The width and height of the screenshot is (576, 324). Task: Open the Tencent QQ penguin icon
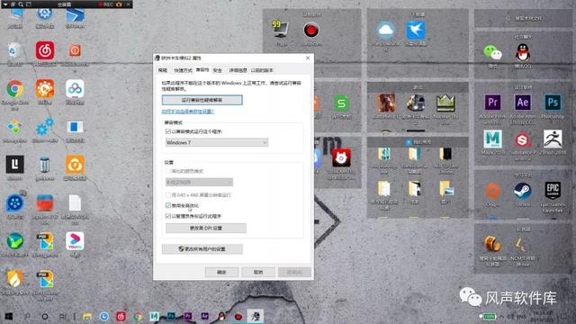(522, 52)
